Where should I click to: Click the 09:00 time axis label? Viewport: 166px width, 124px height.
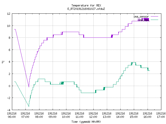[52, 117]
